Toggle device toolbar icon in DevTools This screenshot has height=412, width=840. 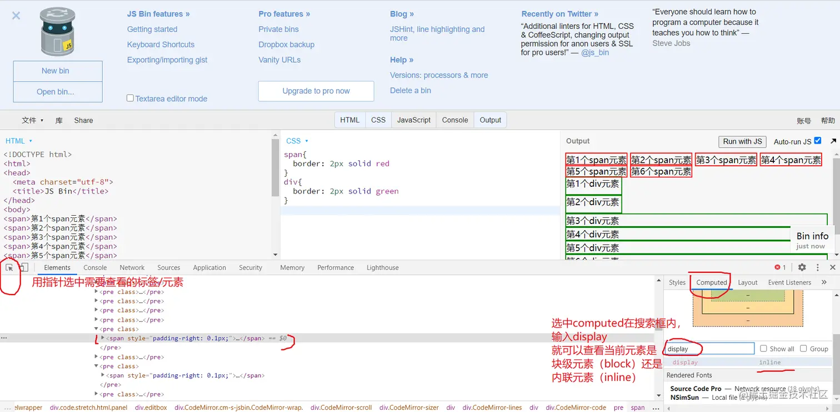click(x=23, y=267)
